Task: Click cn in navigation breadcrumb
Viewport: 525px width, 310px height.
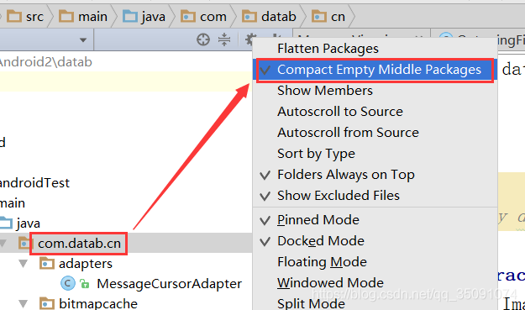Action: click(338, 17)
